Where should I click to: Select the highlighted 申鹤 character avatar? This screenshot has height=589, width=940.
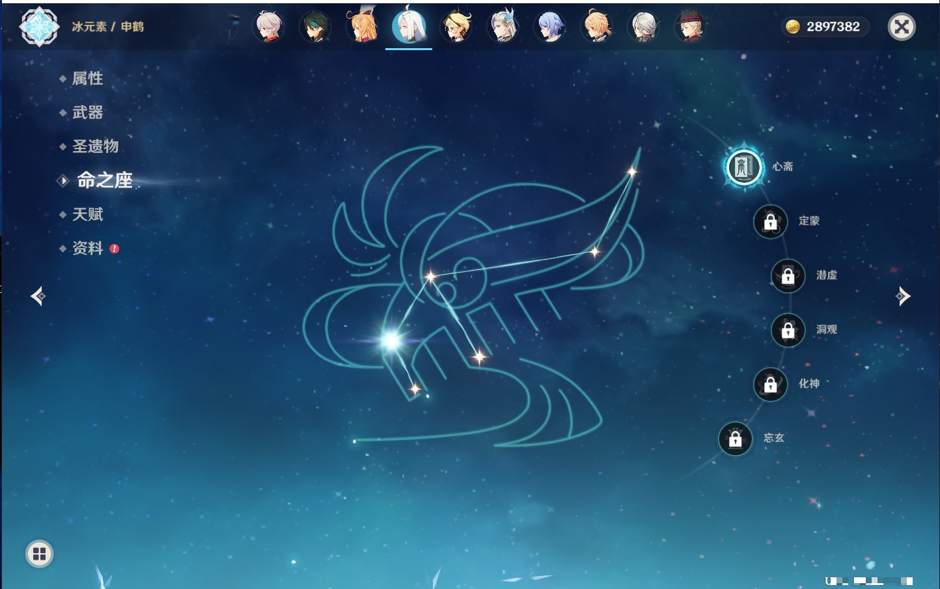tap(409, 25)
